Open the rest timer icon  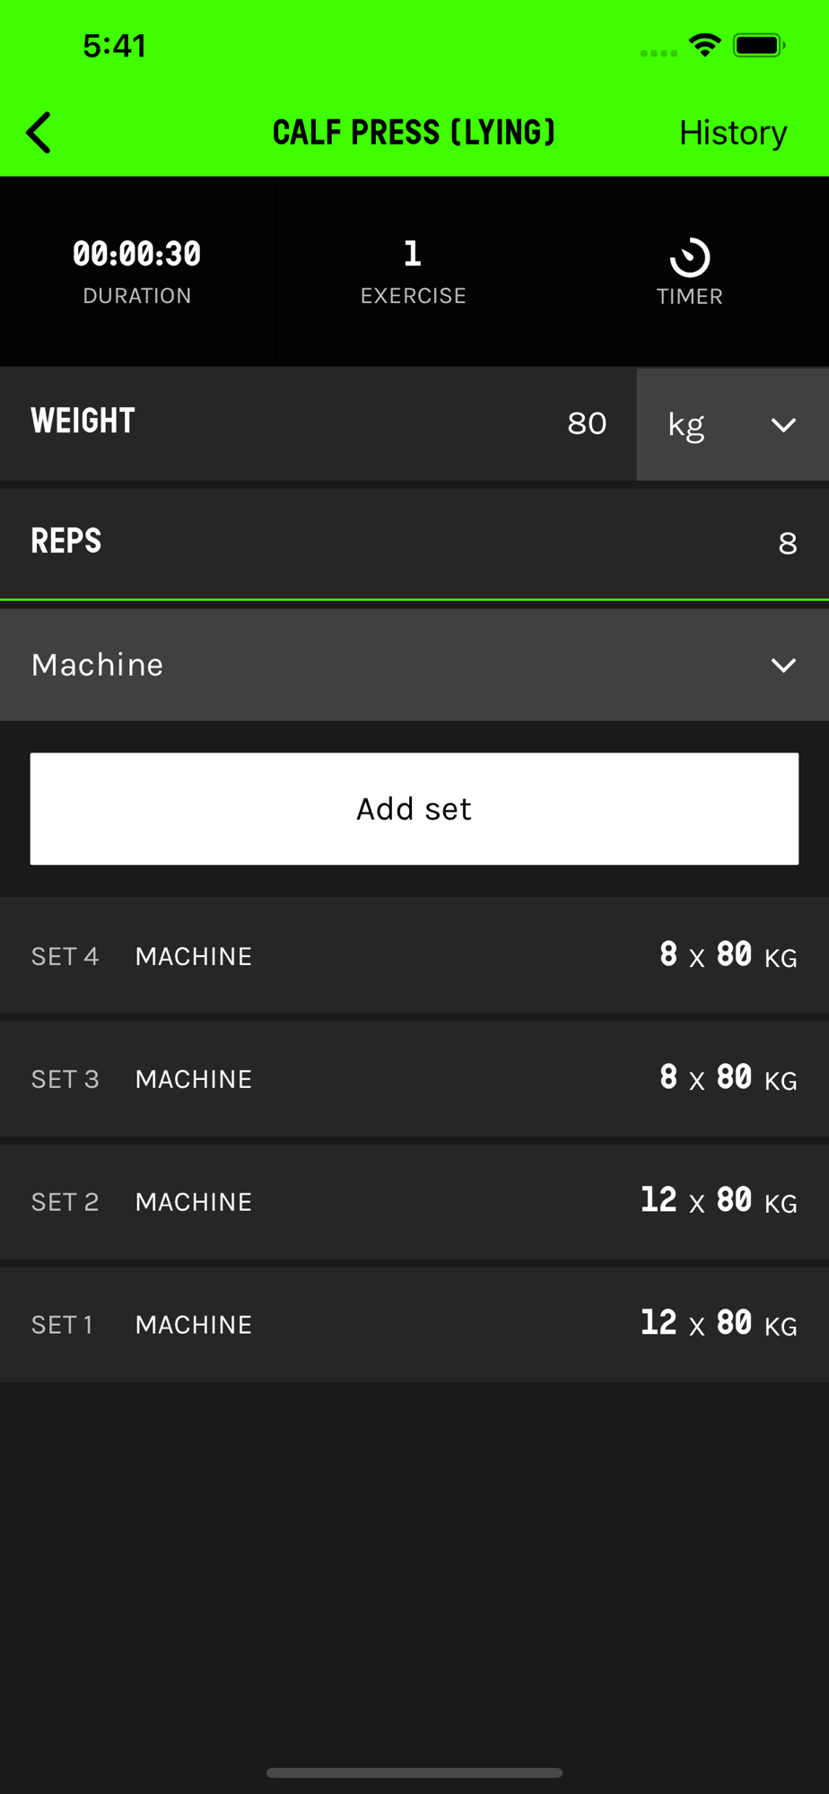coord(689,257)
